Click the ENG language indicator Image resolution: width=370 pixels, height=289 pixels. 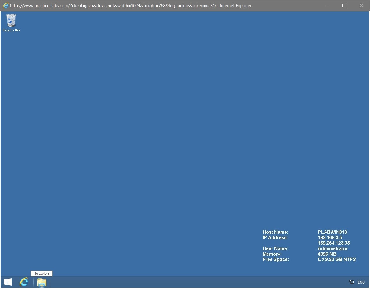(361, 282)
